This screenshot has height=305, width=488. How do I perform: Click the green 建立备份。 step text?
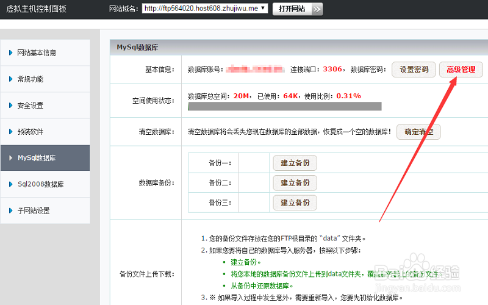(246, 262)
